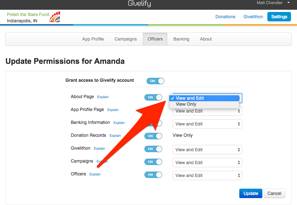Click the Polish the Stars Fund logo

55,17
